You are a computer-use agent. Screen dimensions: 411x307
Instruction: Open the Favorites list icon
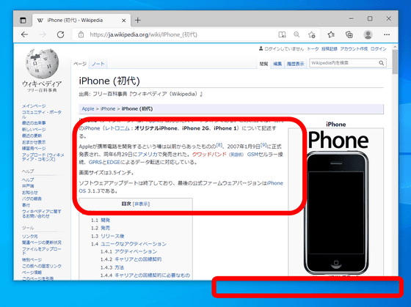[331, 34]
